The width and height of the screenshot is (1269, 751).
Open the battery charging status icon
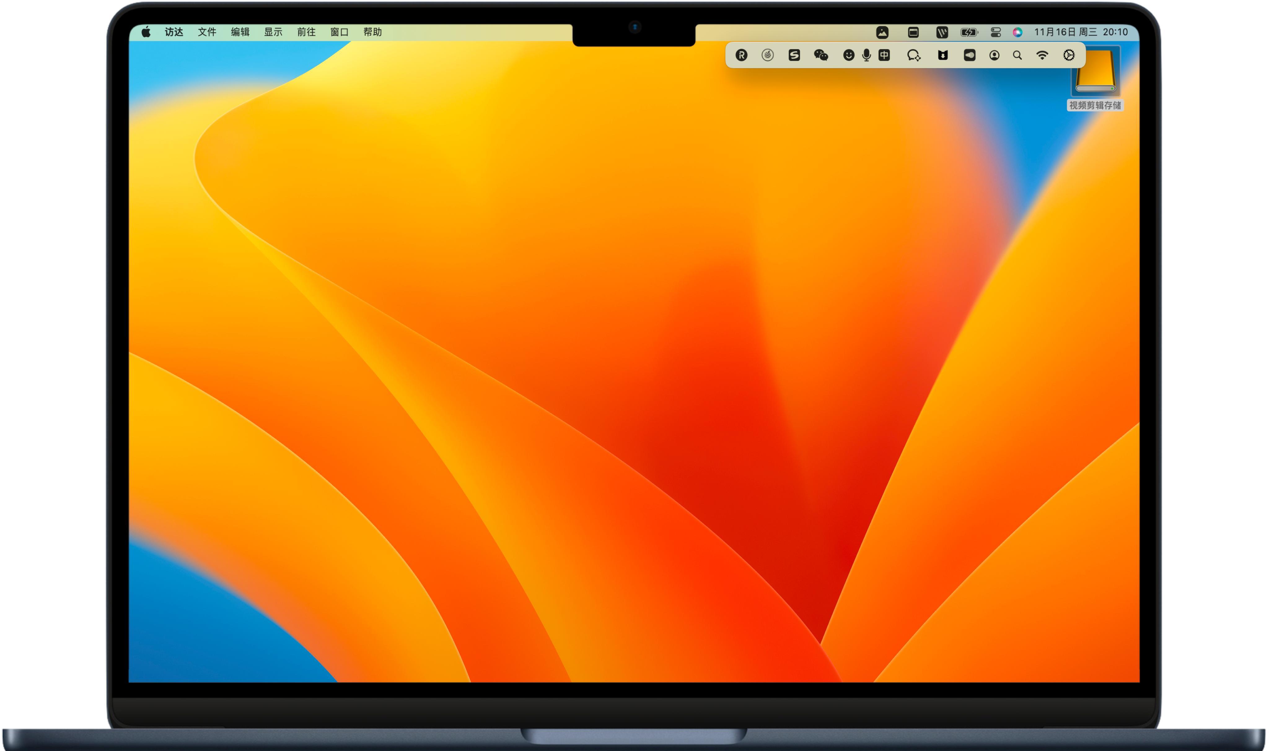tap(969, 33)
